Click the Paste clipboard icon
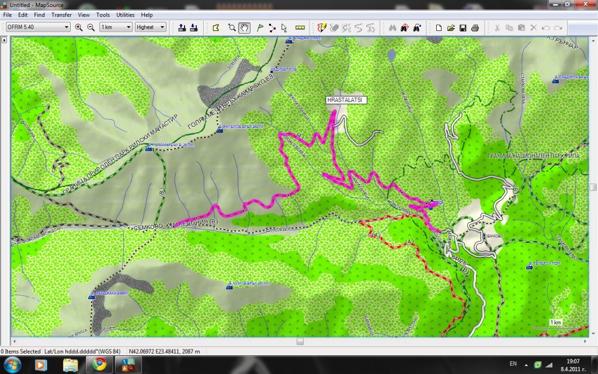The width and height of the screenshot is (598, 374). tap(521, 27)
